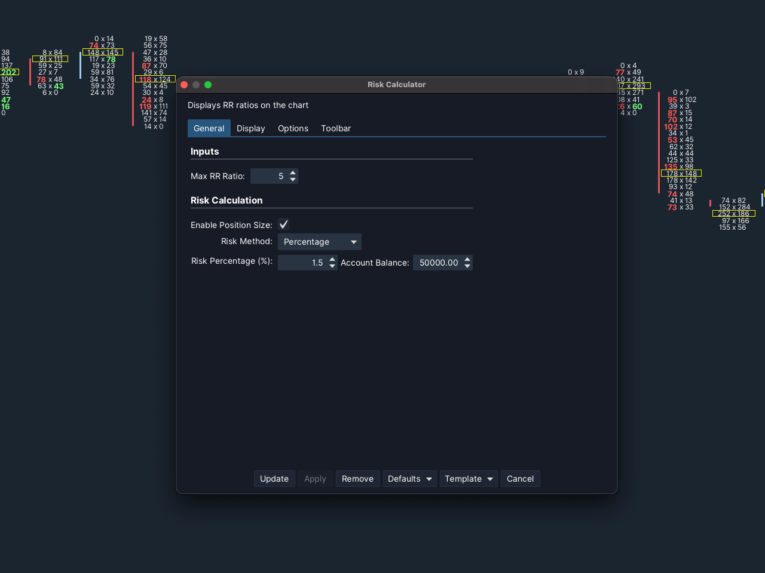Click into the Account Balance field
The height and width of the screenshot is (573, 765).
437,263
